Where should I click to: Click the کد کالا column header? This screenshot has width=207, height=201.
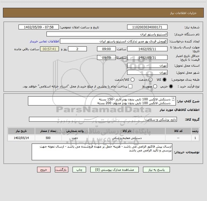178,131
